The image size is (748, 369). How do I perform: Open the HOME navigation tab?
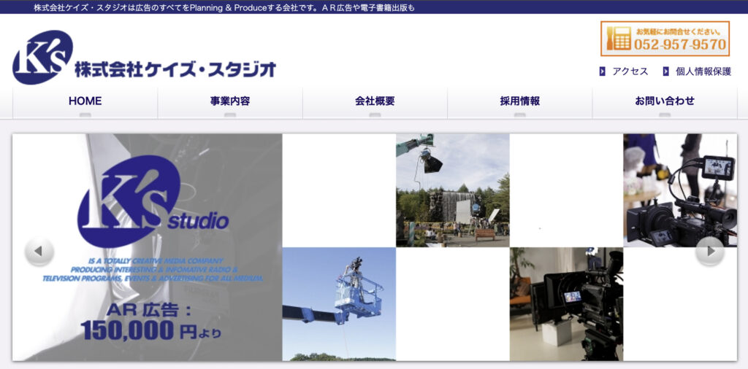[85, 101]
